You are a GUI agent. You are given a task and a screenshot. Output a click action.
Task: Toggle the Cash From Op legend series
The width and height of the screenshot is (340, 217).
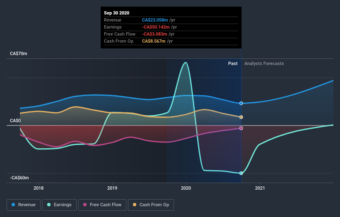[151, 205]
